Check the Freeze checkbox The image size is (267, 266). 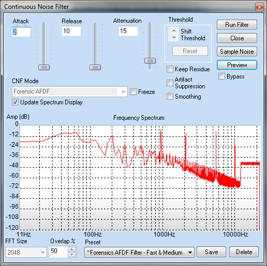[x=133, y=92]
